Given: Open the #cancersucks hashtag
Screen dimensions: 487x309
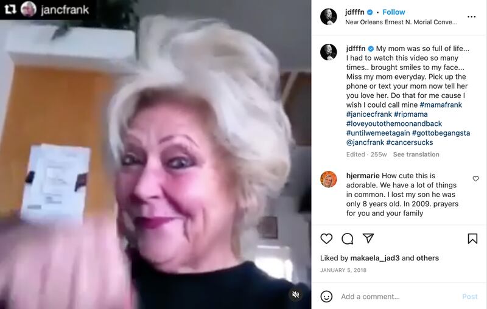Looking at the screenshot, I should [409, 142].
